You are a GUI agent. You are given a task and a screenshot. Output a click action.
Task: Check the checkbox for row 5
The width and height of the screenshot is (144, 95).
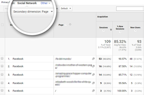[2, 90]
